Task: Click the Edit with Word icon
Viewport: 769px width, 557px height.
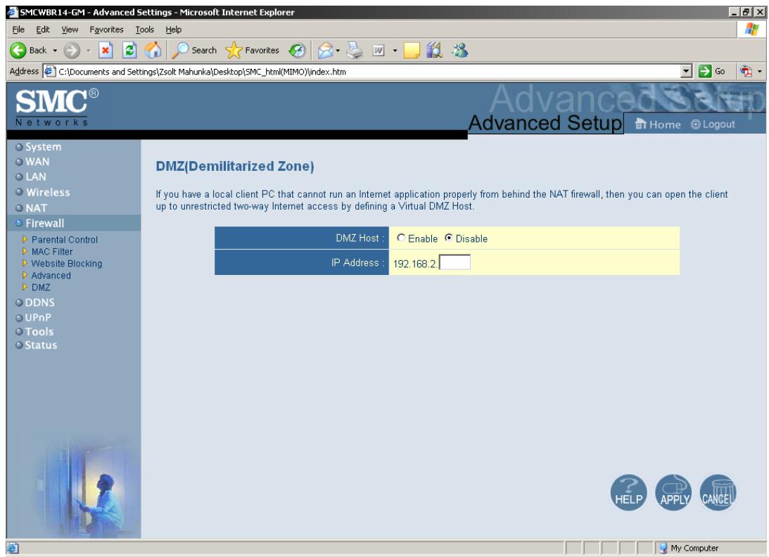Action: [x=379, y=50]
